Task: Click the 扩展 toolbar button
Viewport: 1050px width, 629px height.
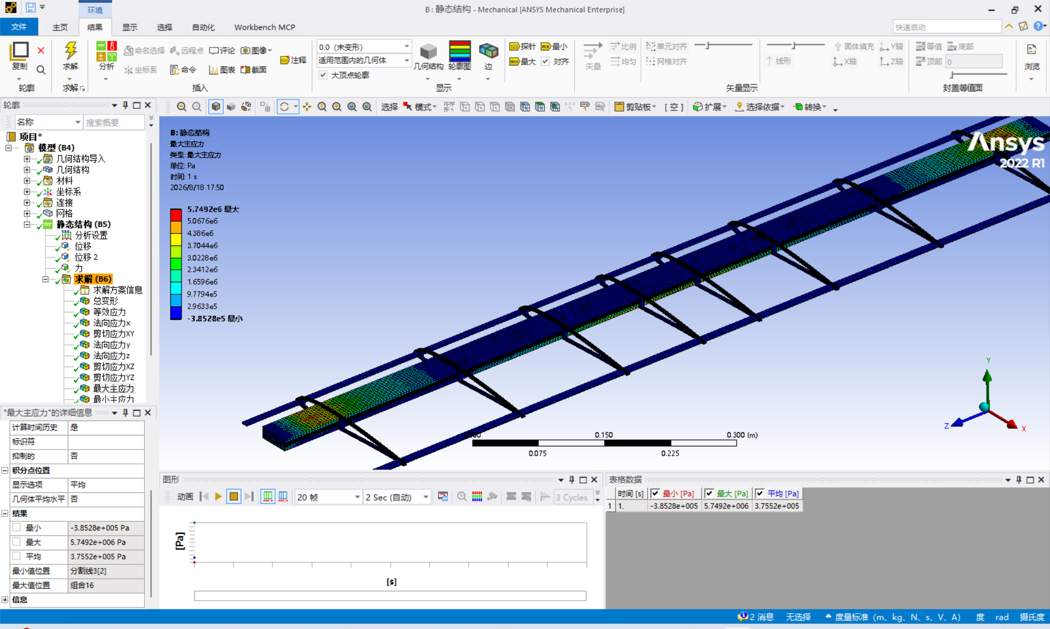Action: (x=709, y=107)
